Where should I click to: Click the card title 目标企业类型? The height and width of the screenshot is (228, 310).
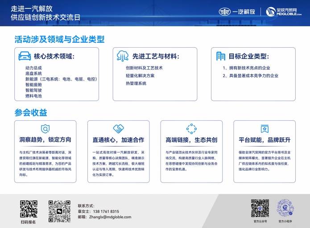pyautogui.click(x=249, y=56)
